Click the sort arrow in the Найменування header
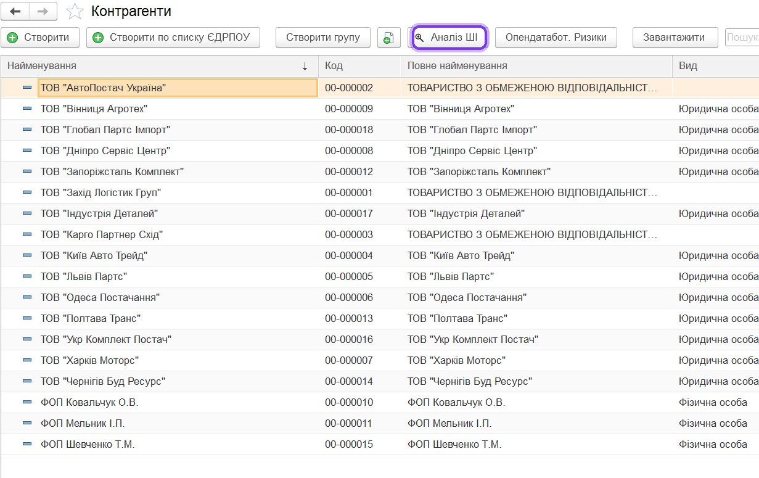759x478 pixels. coord(305,66)
